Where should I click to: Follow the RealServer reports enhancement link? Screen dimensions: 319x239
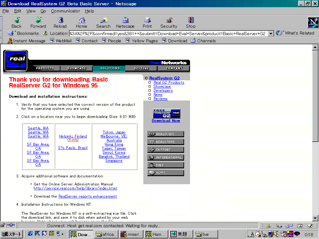[88, 196]
